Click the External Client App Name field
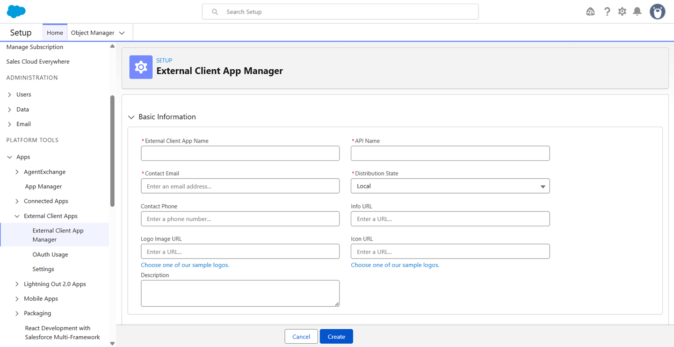The width and height of the screenshot is (674, 347). pos(240,153)
